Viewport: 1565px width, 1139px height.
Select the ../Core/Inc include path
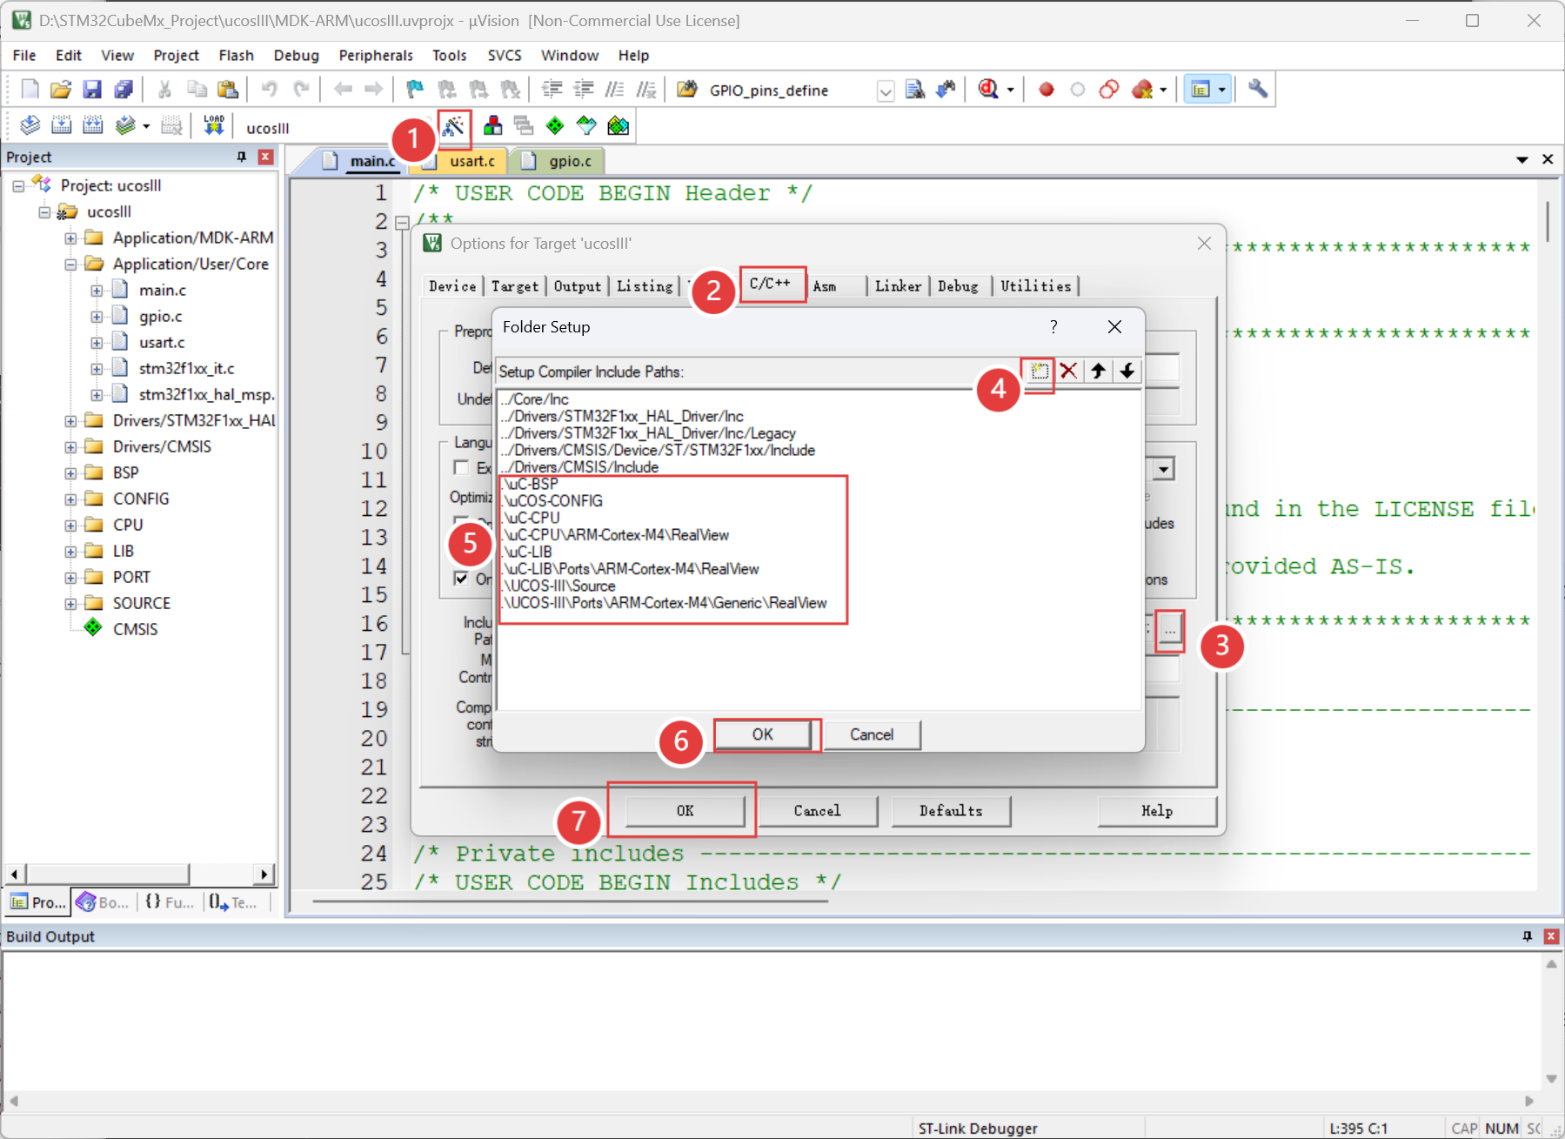point(536,399)
